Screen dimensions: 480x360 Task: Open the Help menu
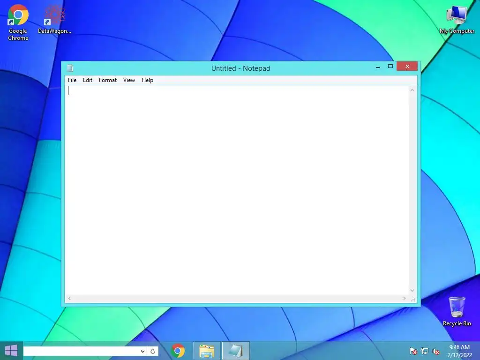point(147,80)
